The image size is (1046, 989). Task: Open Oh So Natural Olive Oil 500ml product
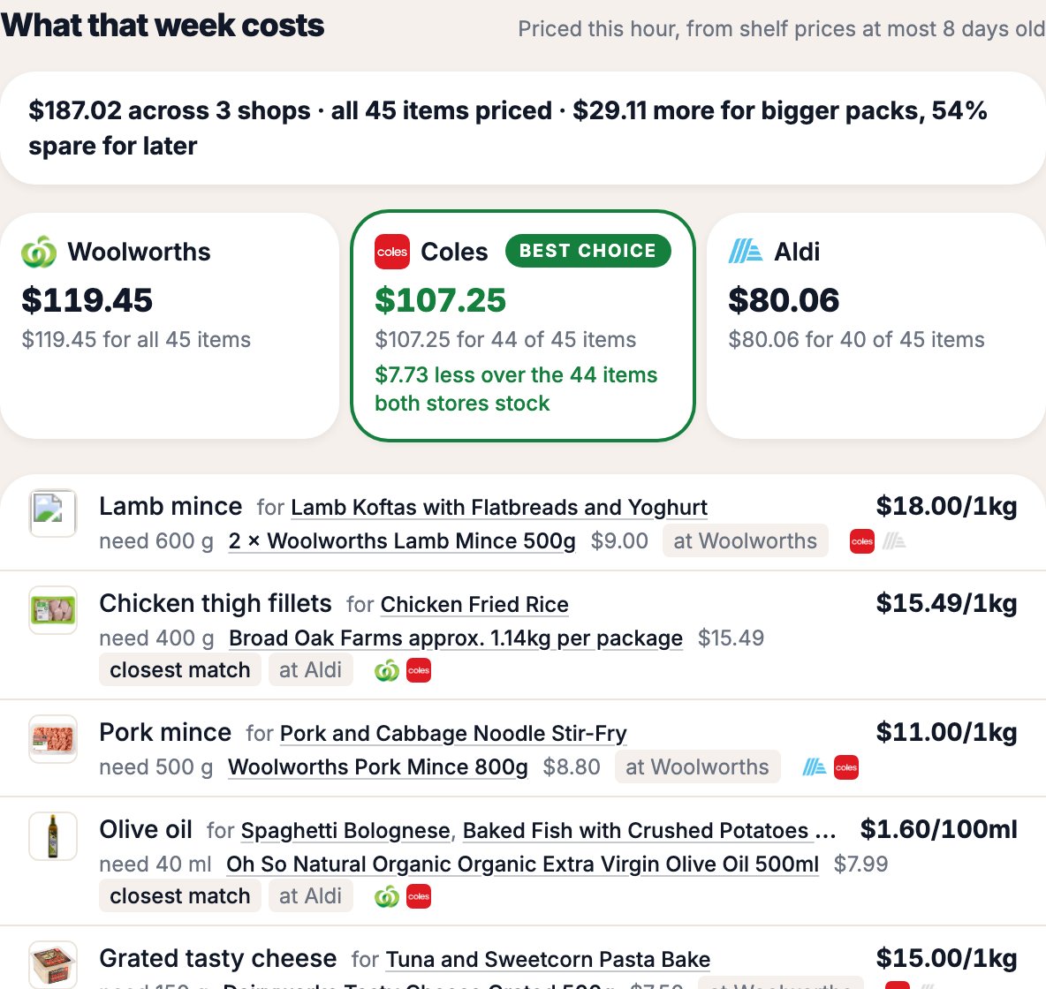pyautogui.click(x=522, y=864)
